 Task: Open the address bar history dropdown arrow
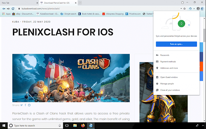coord(181,9)
